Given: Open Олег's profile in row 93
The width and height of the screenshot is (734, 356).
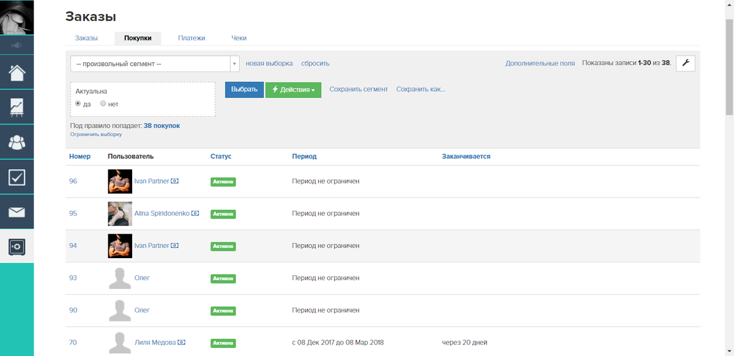Looking at the screenshot, I should (142, 278).
